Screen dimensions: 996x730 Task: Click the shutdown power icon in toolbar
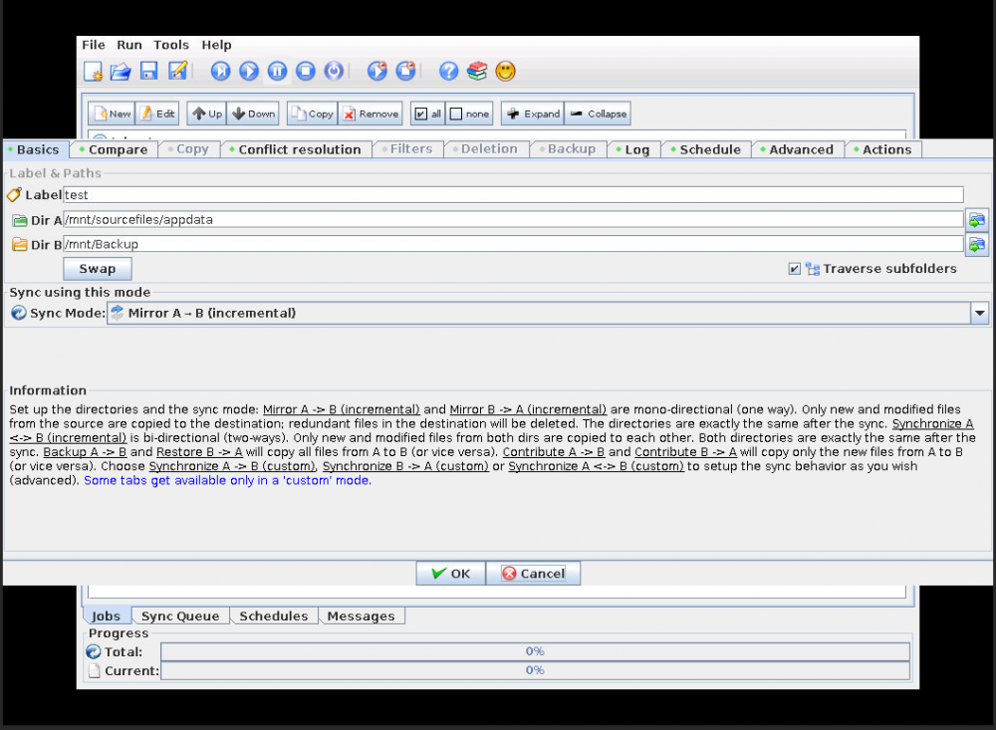334,71
